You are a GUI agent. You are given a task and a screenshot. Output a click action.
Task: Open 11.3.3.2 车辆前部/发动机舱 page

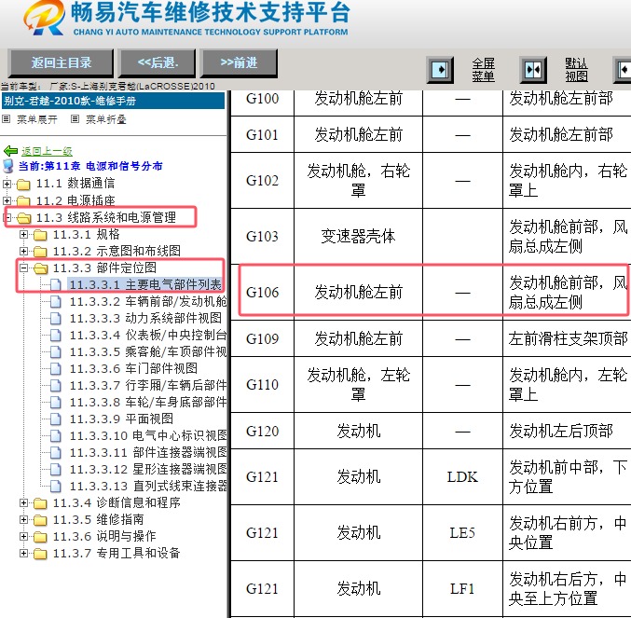click(x=147, y=301)
